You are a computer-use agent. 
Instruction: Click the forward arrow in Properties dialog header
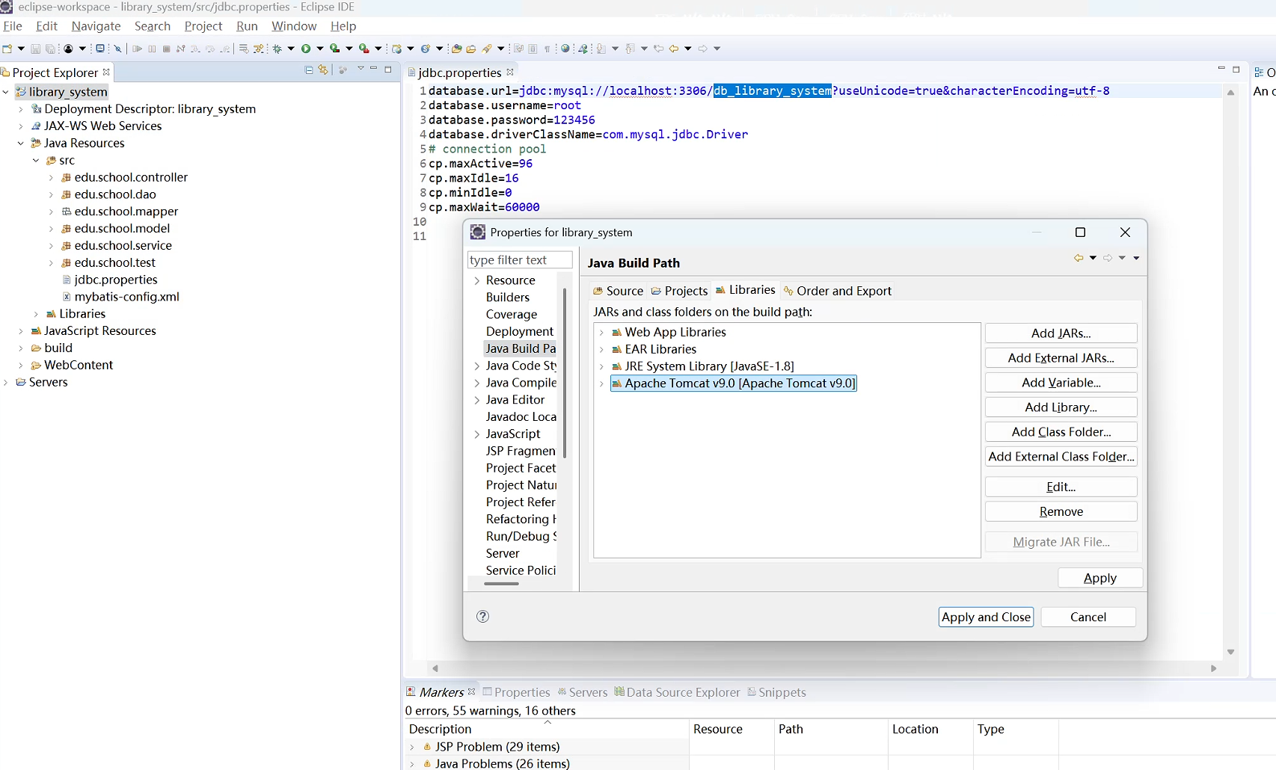pyautogui.click(x=1108, y=258)
